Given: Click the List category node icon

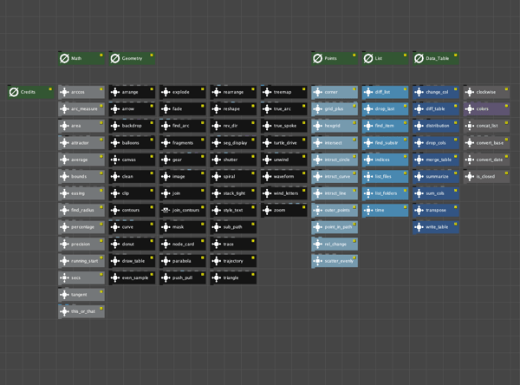Looking at the screenshot, I should (x=368, y=58).
